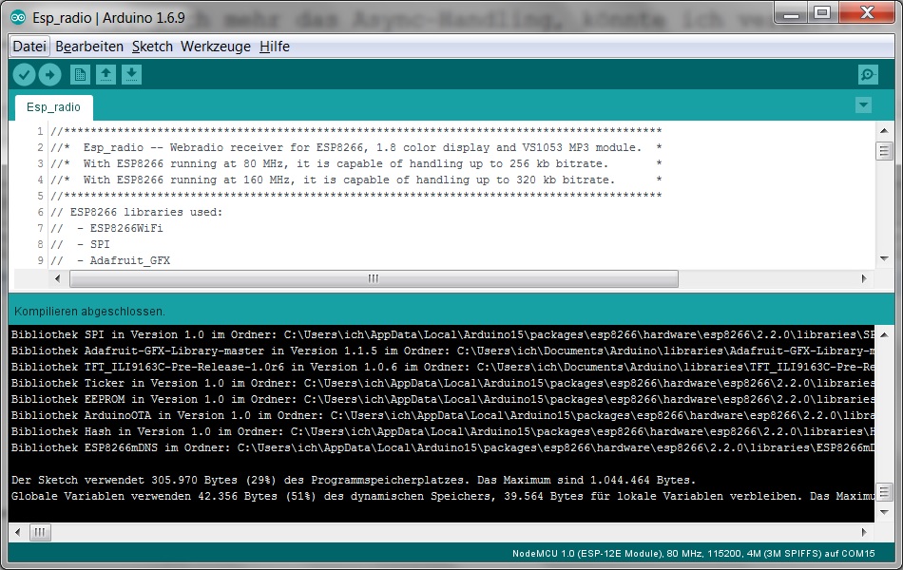This screenshot has width=903, height=570.
Task: Click console line 'Bibliothek Adafruit-GFX-Library-master'
Action: (442, 351)
